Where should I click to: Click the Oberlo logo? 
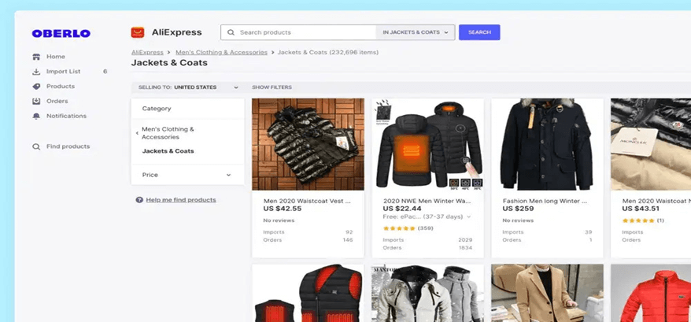point(61,33)
